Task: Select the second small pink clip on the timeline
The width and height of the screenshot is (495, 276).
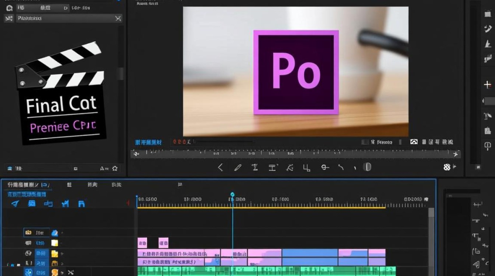Action: coord(164,243)
